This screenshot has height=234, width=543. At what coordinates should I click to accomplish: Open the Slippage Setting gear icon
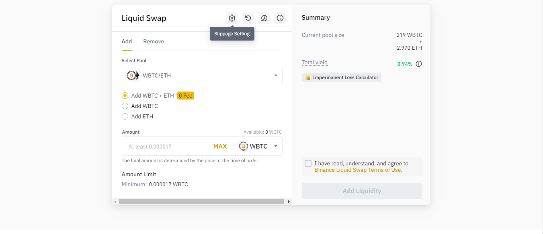[x=232, y=18]
